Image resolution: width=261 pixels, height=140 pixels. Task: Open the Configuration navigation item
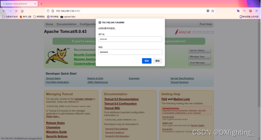88,24
